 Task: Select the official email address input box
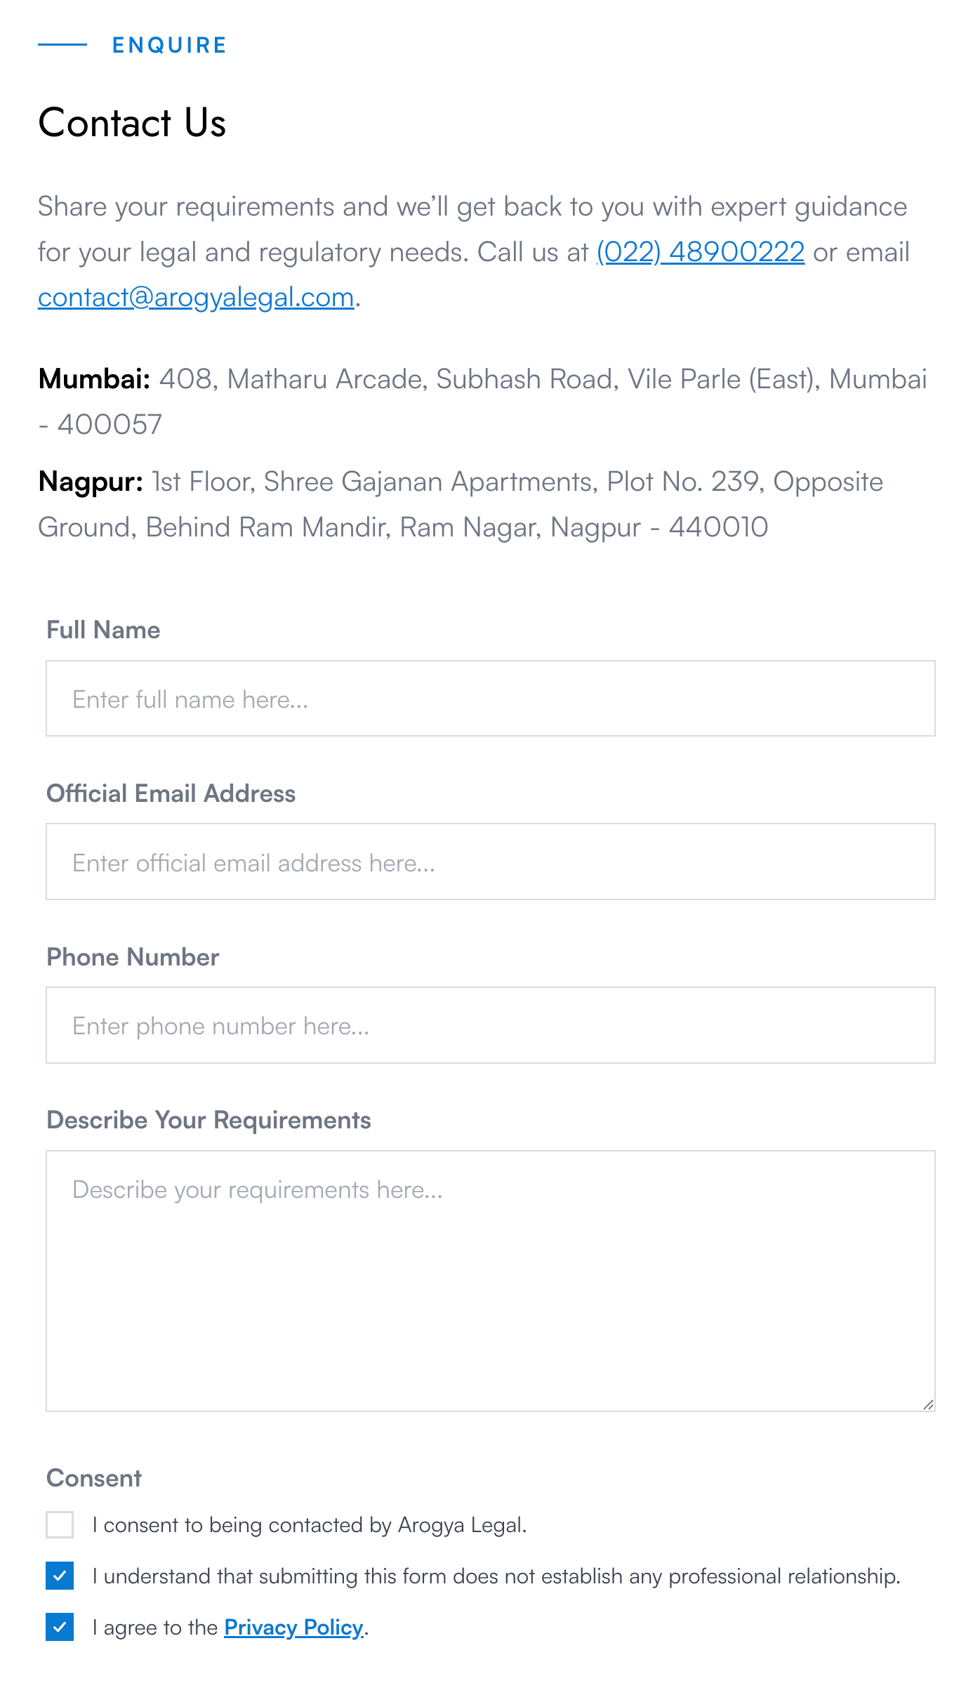click(491, 862)
